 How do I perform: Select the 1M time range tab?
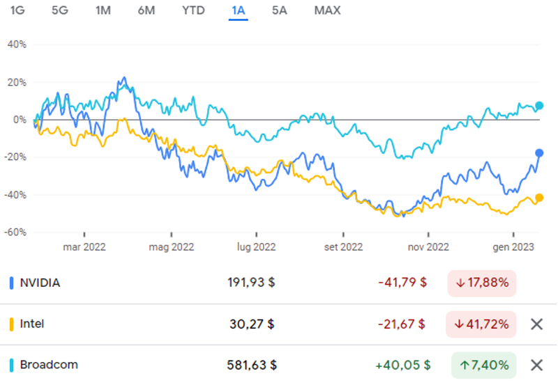tap(103, 10)
